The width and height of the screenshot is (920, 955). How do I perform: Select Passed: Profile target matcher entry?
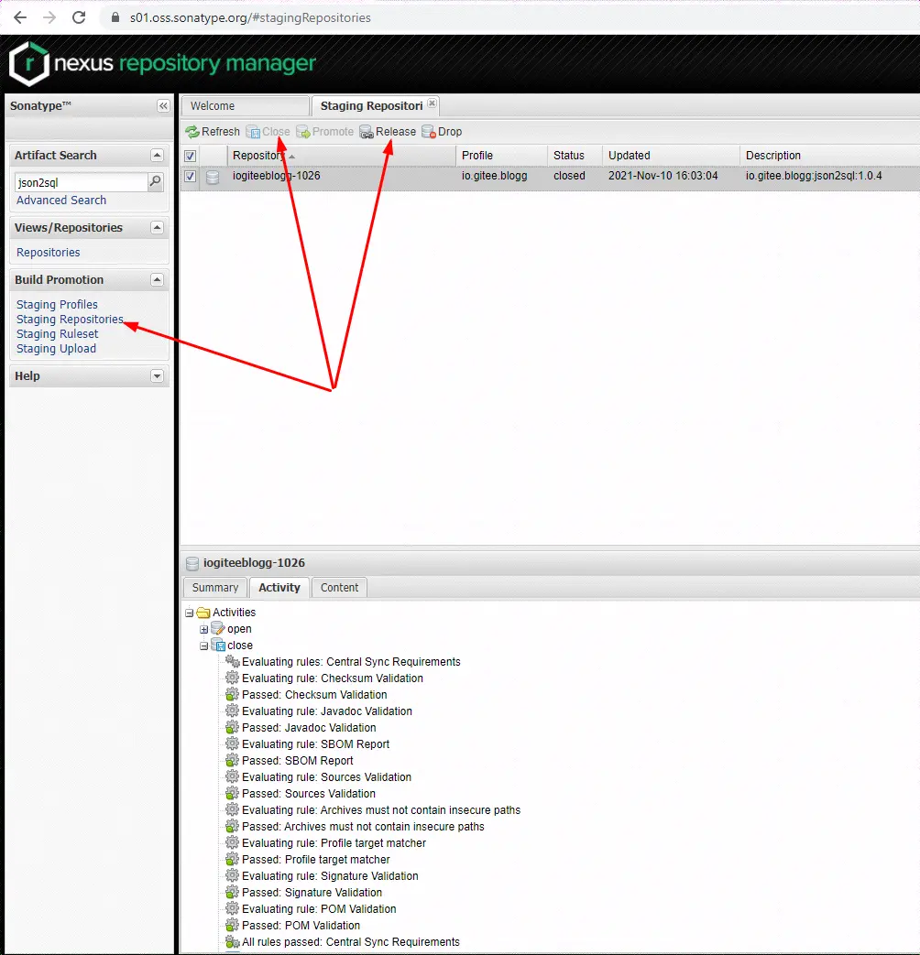(x=316, y=860)
